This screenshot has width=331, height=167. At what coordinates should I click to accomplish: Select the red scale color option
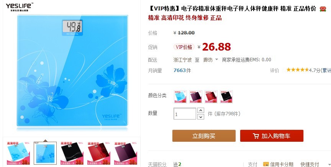pos(211,97)
